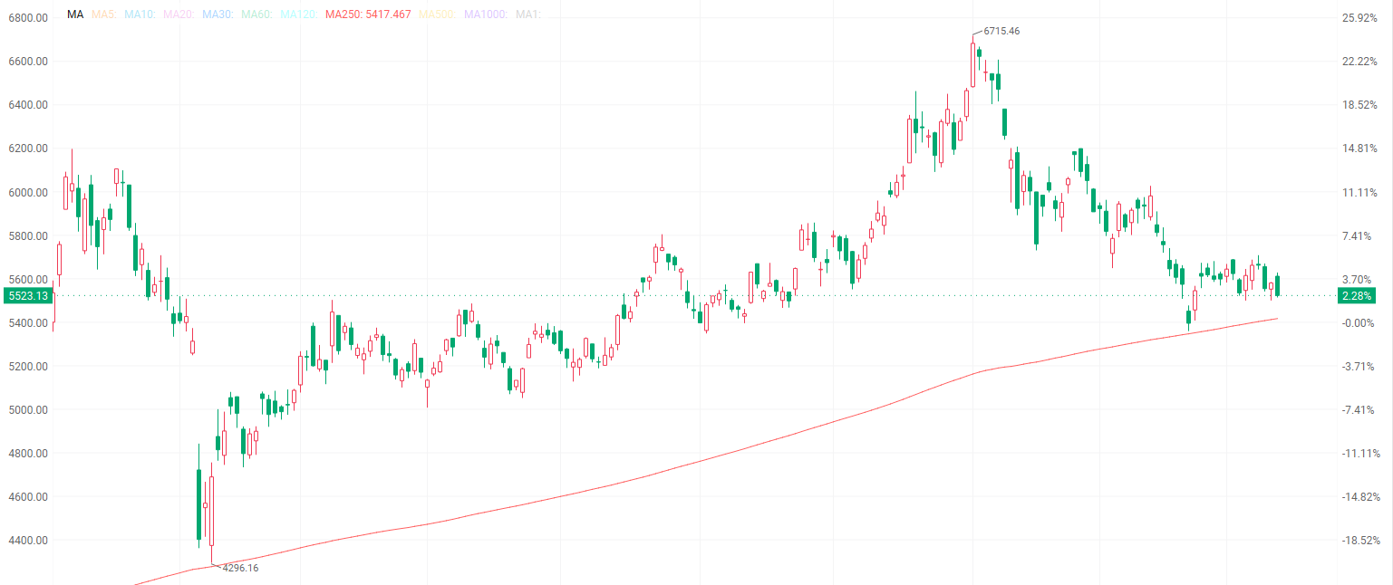The height and width of the screenshot is (585, 1393).
Task: Toggle the MA10 moving average legend
Action: pos(139,14)
